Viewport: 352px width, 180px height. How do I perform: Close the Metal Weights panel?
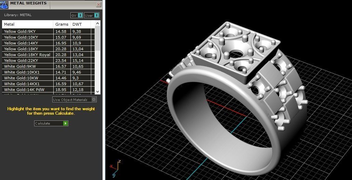pos(98,4)
